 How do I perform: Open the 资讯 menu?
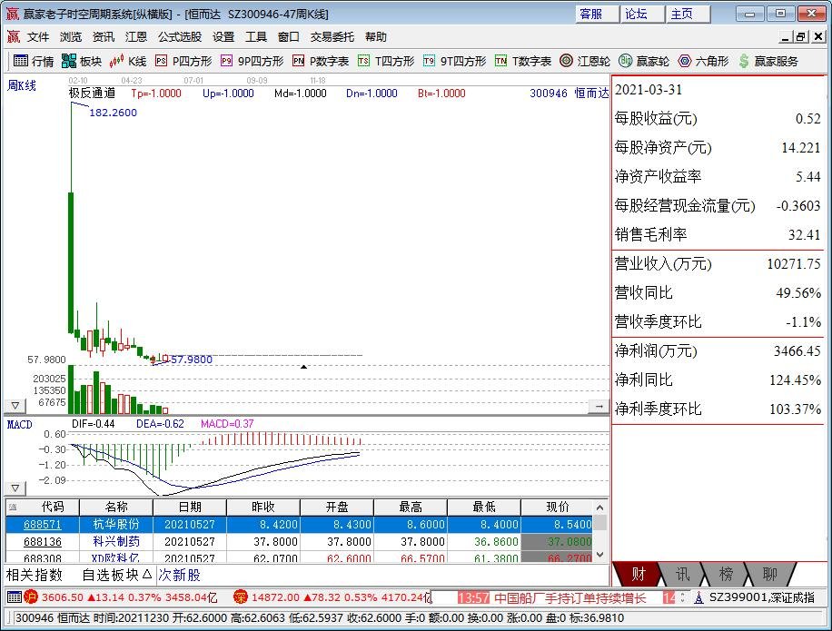click(x=104, y=36)
